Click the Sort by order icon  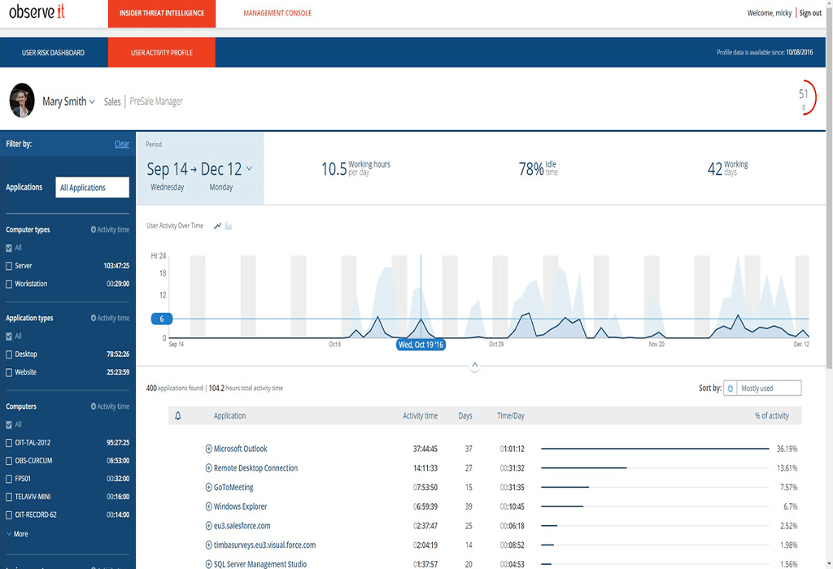730,389
